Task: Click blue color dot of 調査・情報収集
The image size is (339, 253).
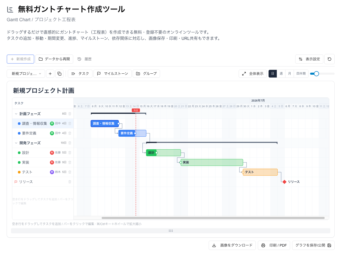Action: (19, 124)
